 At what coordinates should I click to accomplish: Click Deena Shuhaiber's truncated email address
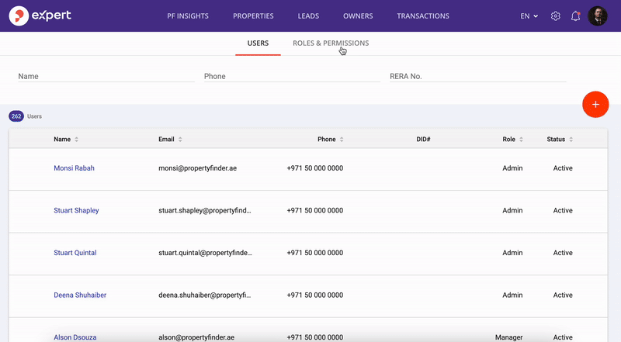(x=205, y=295)
